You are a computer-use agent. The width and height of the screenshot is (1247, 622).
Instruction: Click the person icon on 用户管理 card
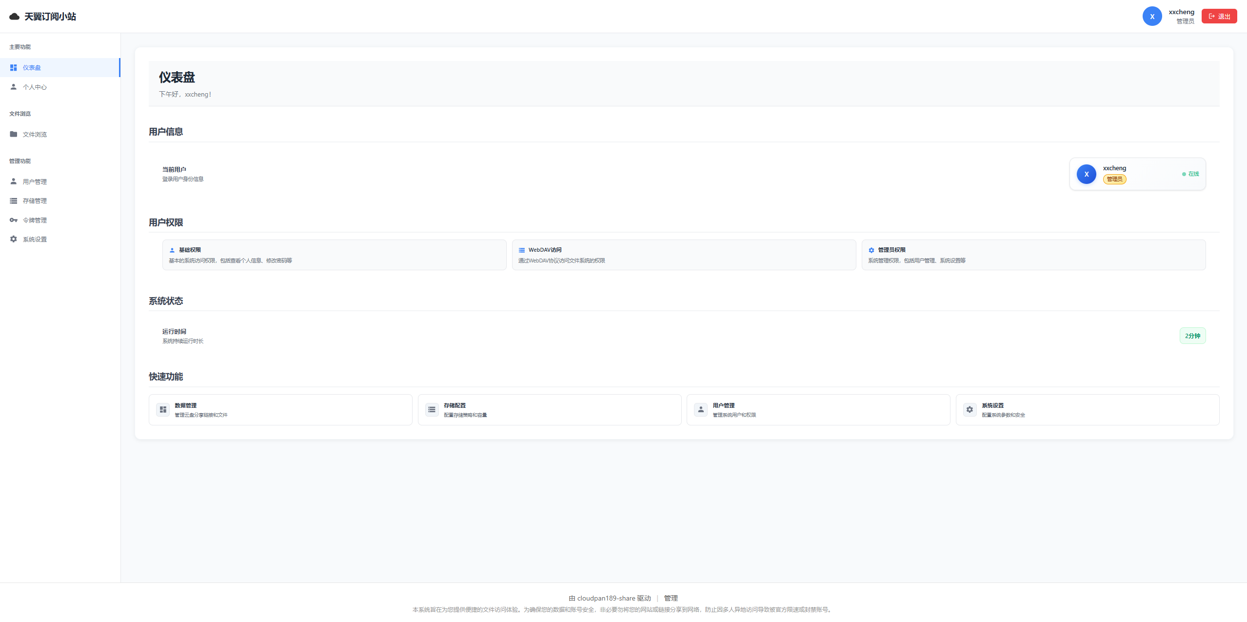click(701, 410)
